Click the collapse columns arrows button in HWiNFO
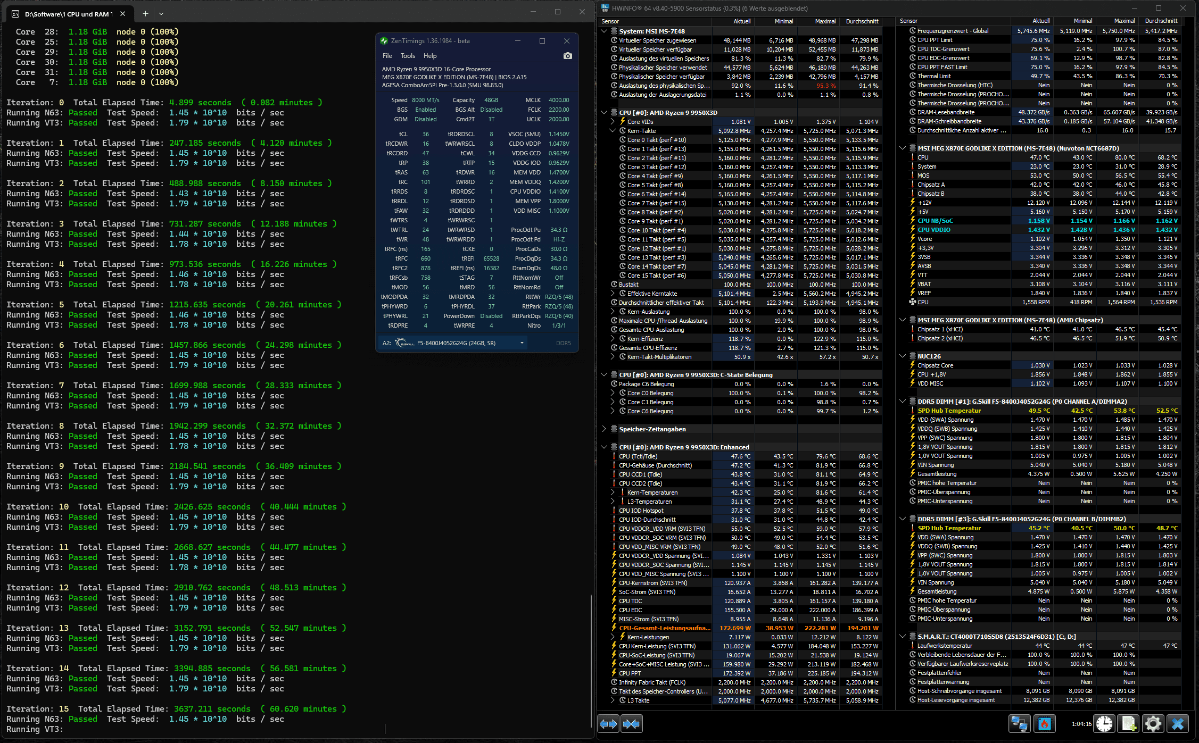This screenshot has width=1199, height=743. 632,724
